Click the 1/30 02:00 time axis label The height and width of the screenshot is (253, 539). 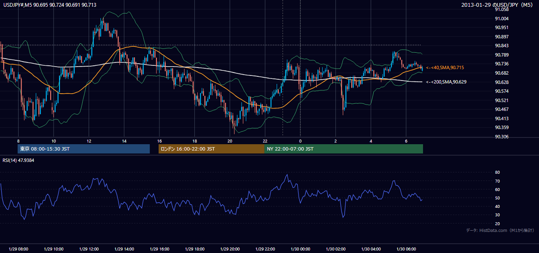coord(335,249)
